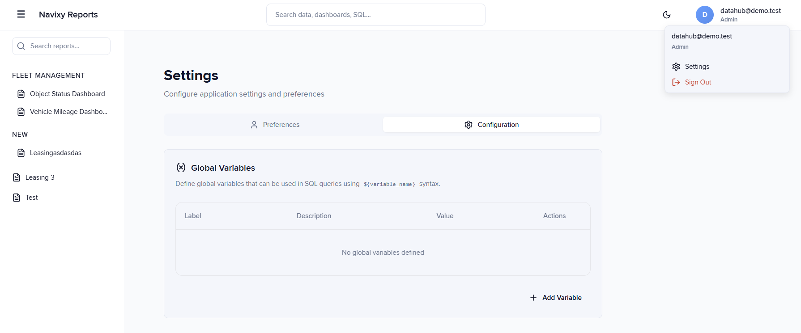Click the blue user avatar circle

[704, 15]
